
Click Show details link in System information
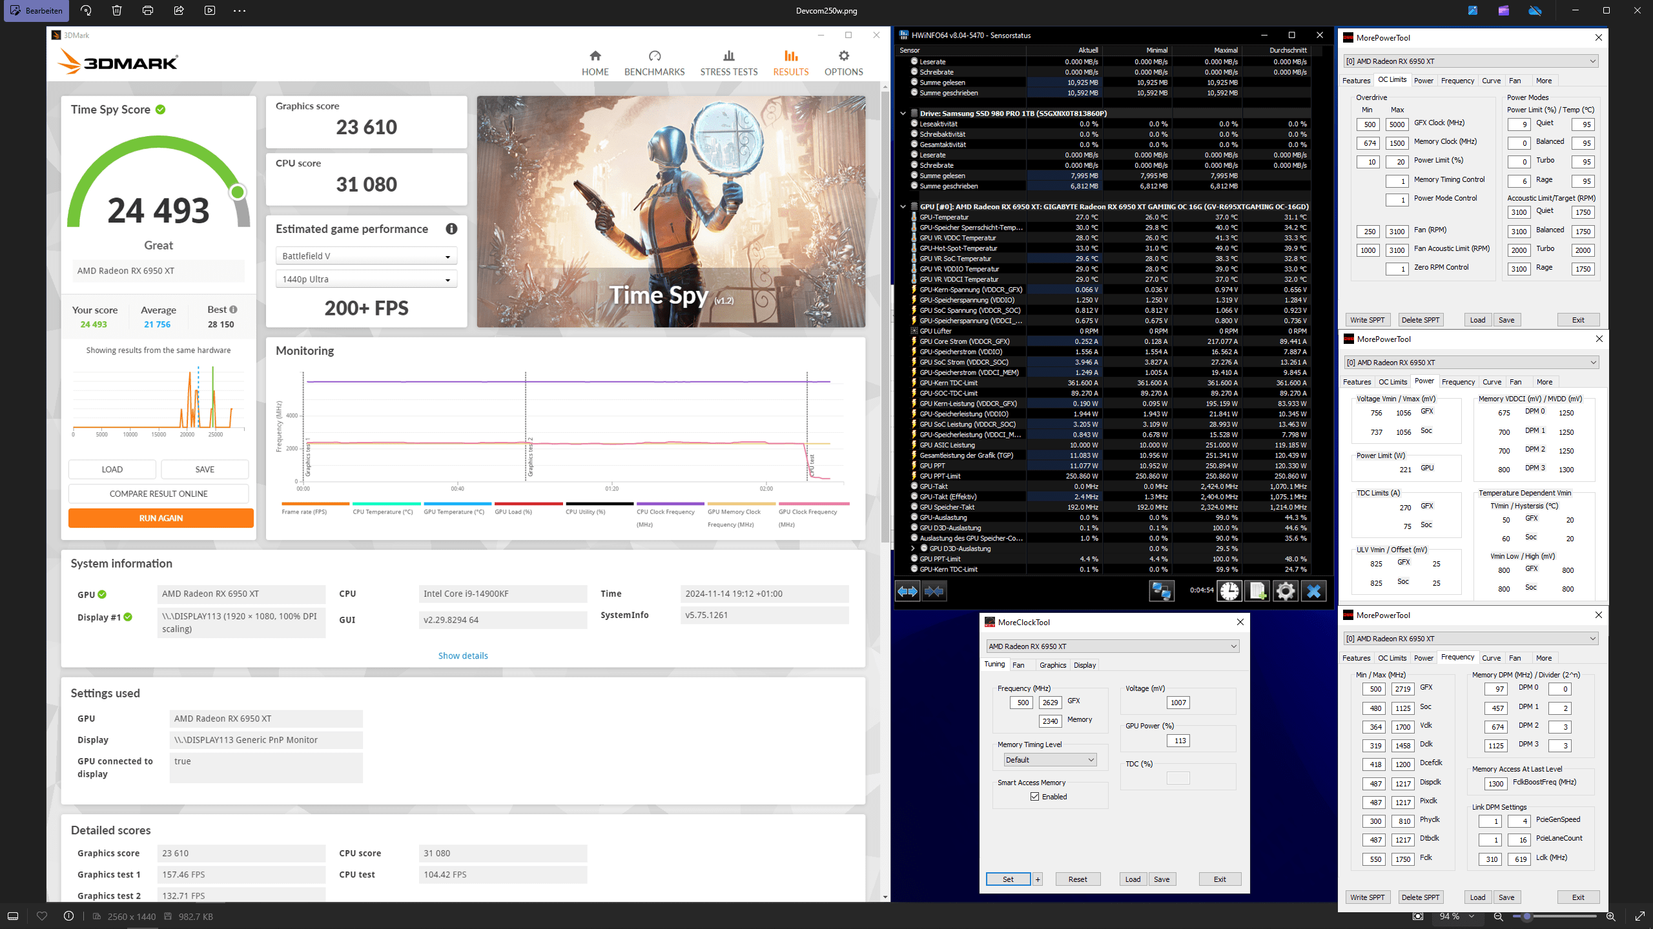pyautogui.click(x=463, y=655)
